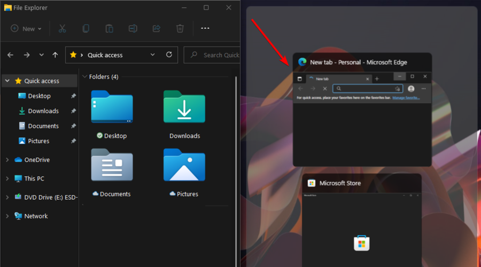481x267 pixels.
Task: Click the Search Quick access box
Action: coord(212,55)
